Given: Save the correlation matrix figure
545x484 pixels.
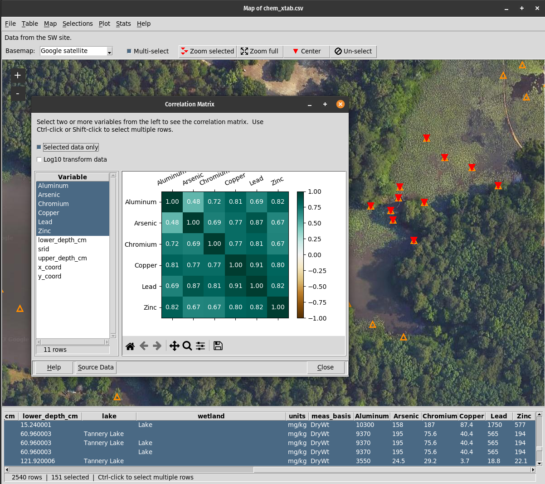Looking at the screenshot, I should [x=218, y=345].
